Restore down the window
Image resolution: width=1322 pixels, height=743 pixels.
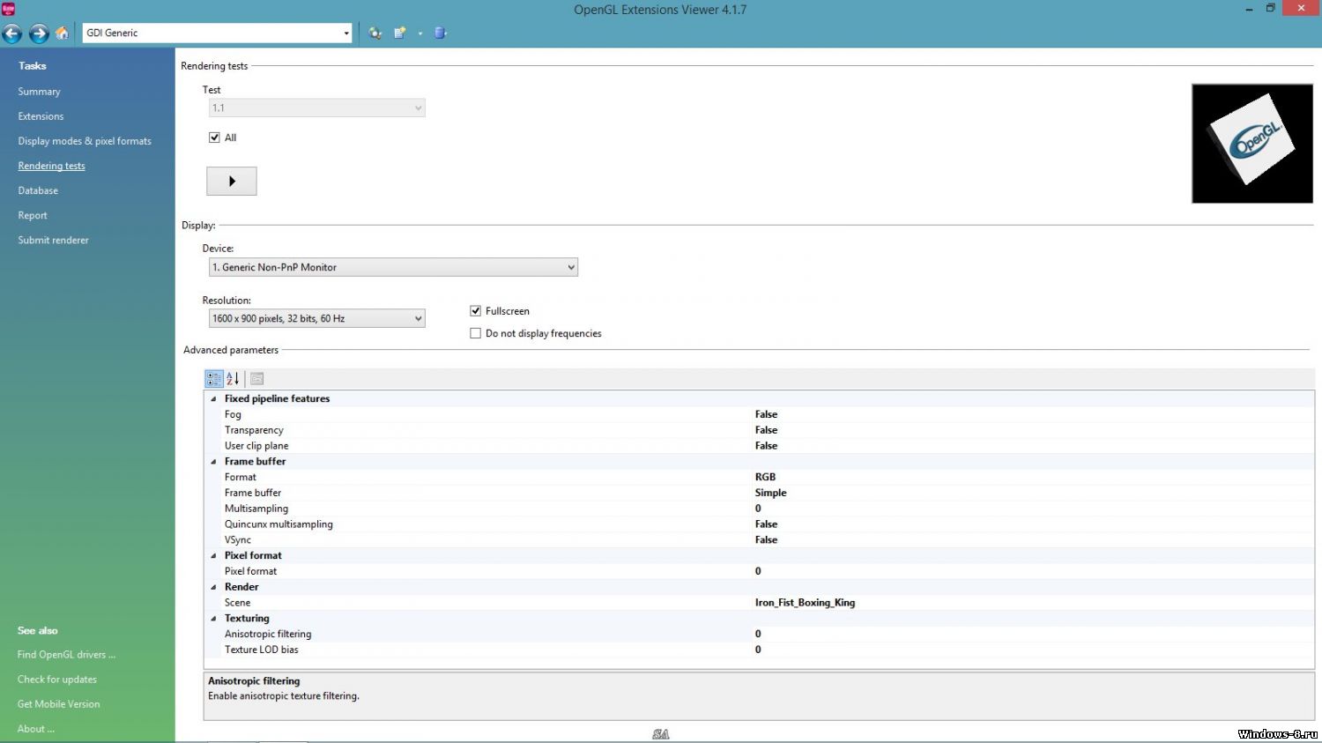pos(1270,8)
